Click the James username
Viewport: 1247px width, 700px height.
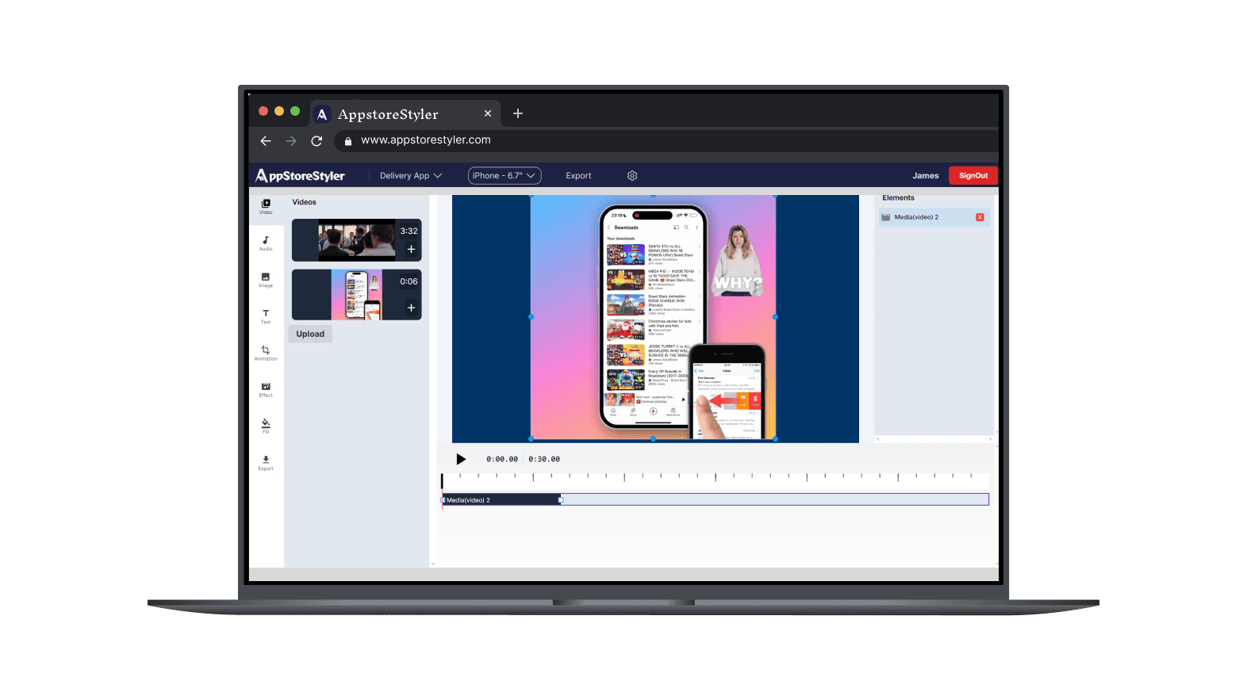coord(925,176)
